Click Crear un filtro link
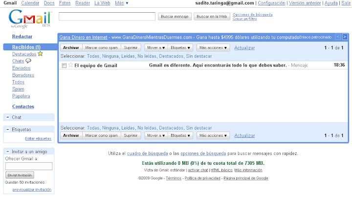This screenshot has width=352, height=198. pyautogui.click(x=245, y=19)
